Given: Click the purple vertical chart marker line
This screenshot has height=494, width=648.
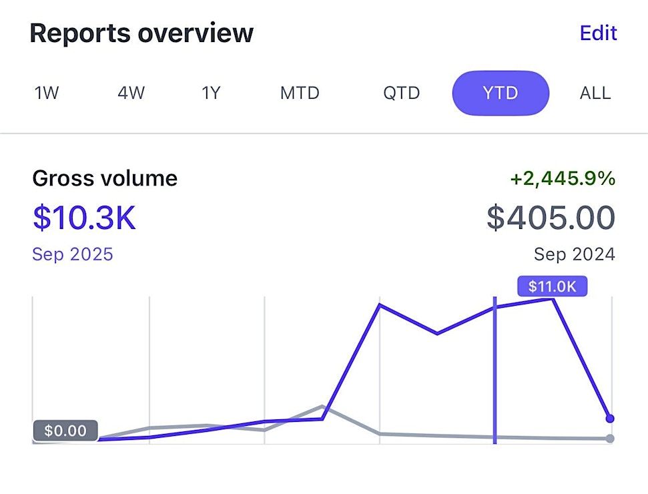Looking at the screenshot, I should 495,374.
